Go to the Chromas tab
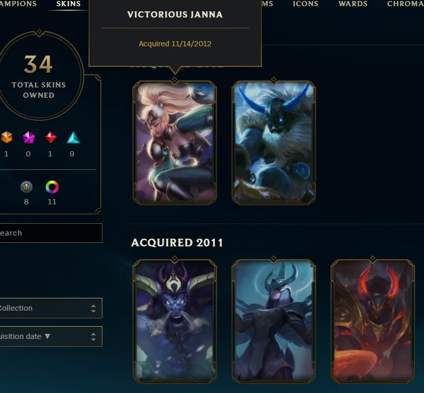 point(405,4)
